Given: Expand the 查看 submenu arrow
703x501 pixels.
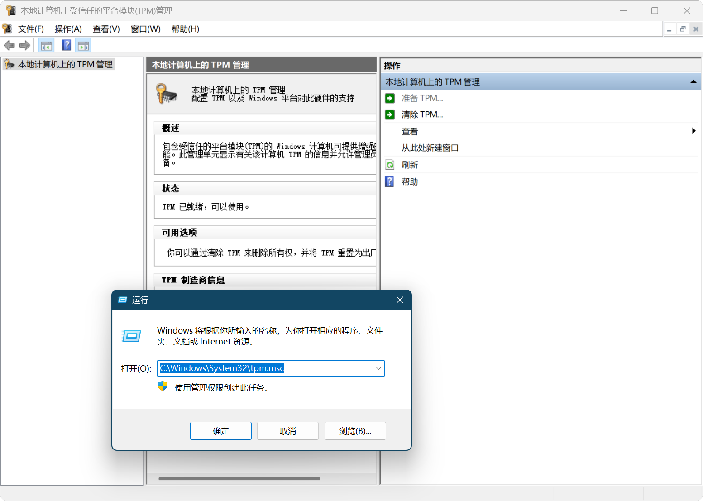Looking at the screenshot, I should [x=693, y=131].
